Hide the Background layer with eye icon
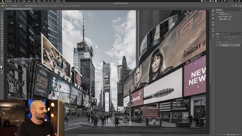This screenshot has height=136, width=242. click(x=216, y=45)
